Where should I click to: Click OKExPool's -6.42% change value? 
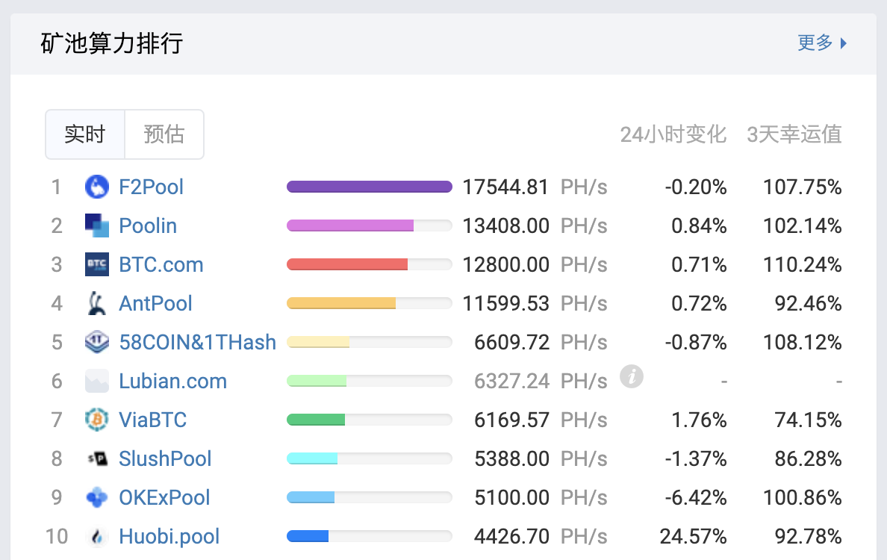tap(696, 498)
